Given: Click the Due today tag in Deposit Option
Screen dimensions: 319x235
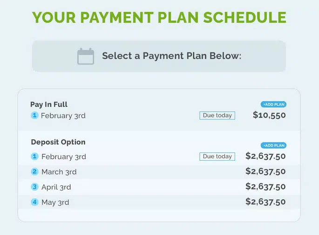Looking at the screenshot, I should (x=217, y=157).
